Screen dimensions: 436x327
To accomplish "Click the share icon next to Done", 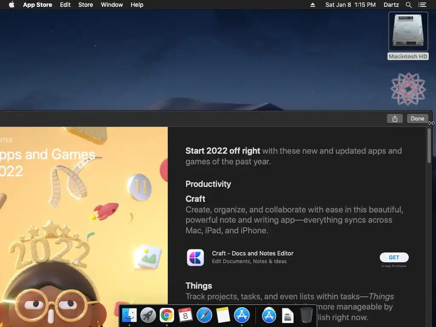I will tap(395, 119).
